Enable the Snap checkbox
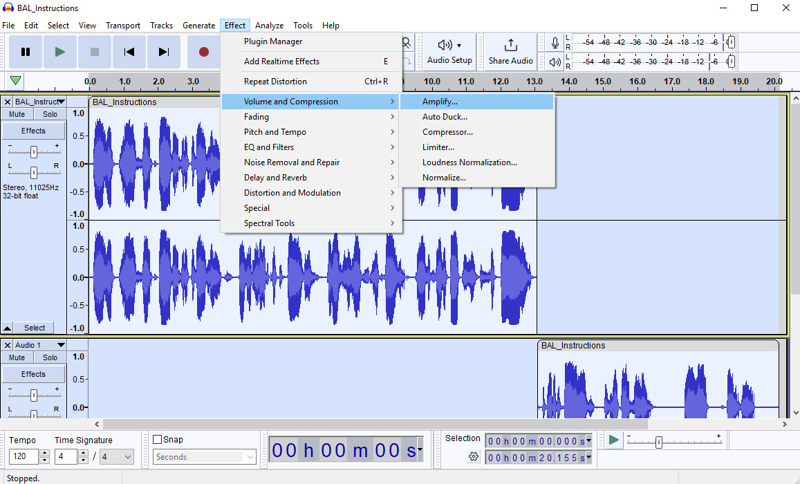800x484 pixels. (157, 440)
